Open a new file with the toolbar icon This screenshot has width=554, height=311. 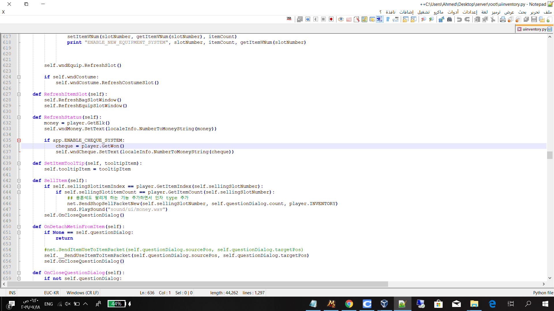[x=550, y=19]
